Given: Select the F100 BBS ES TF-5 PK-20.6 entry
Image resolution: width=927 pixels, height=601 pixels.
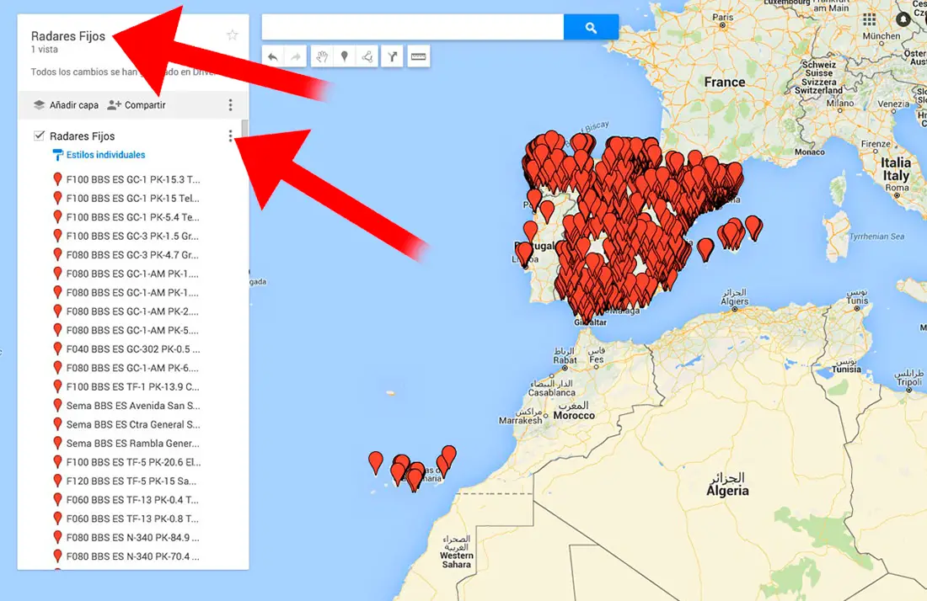Looking at the screenshot, I should coord(131,461).
